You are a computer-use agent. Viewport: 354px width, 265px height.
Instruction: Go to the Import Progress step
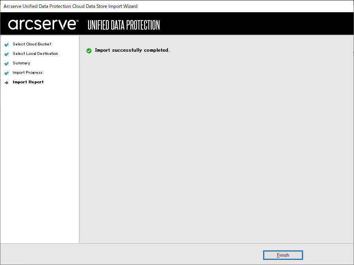click(28, 73)
